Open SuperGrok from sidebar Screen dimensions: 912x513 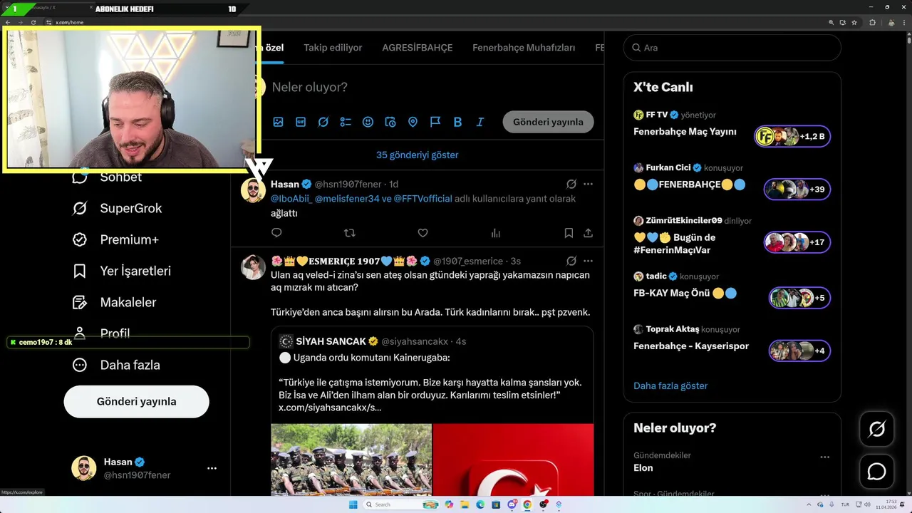tap(118, 208)
